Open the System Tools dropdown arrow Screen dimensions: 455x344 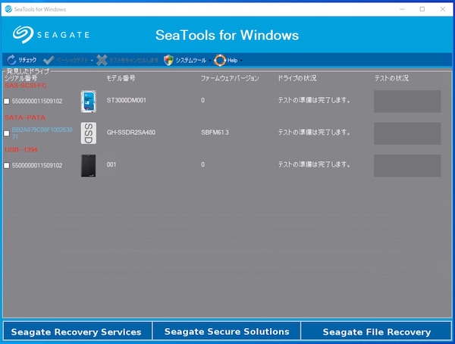(x=210, y=61)
